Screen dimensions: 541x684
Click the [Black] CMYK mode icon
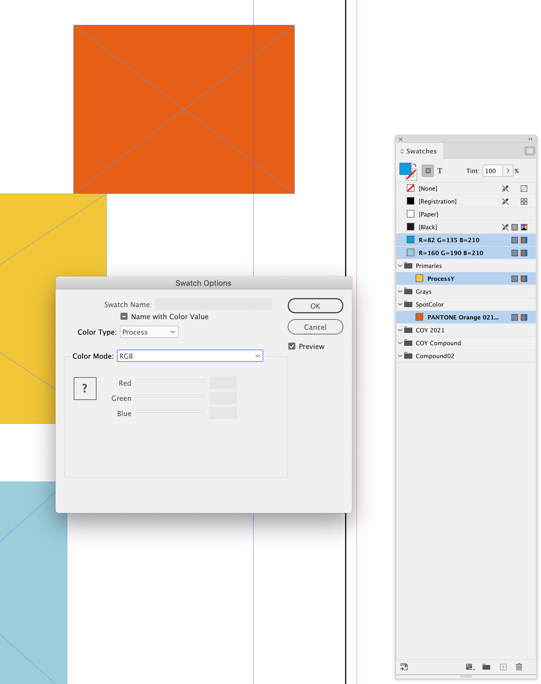(x=524, y=227)
